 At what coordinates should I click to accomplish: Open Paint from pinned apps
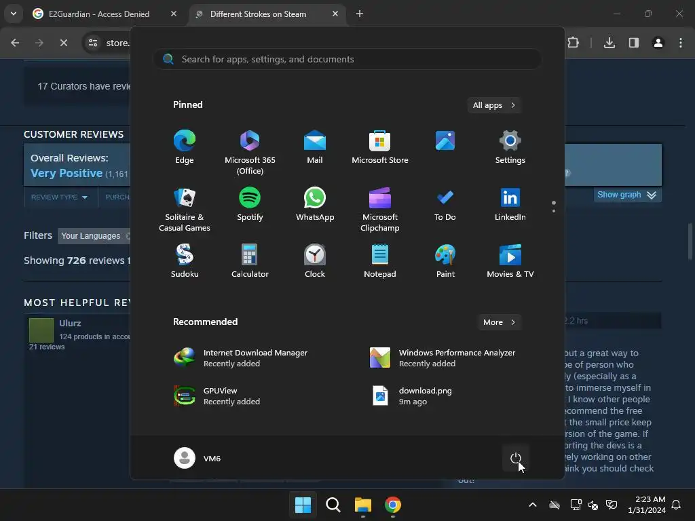tap(445, 261)
